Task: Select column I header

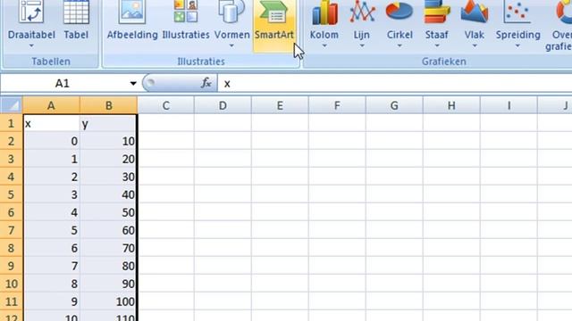Action: coord(509,105)
